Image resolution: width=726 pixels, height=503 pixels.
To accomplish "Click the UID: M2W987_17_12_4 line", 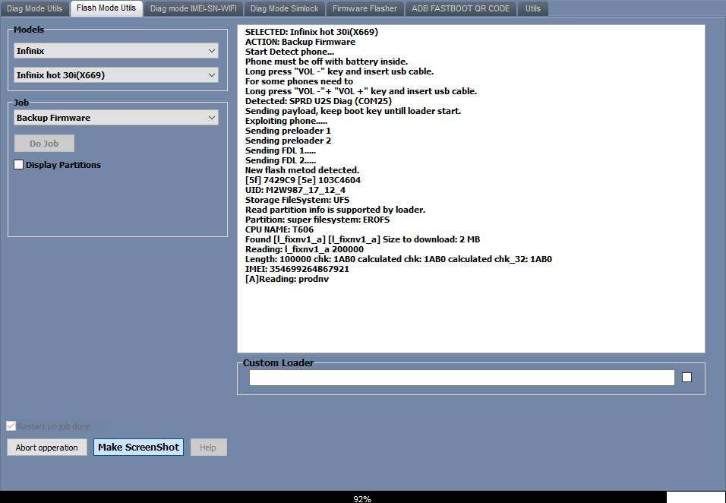I will (x=295, y=191).
